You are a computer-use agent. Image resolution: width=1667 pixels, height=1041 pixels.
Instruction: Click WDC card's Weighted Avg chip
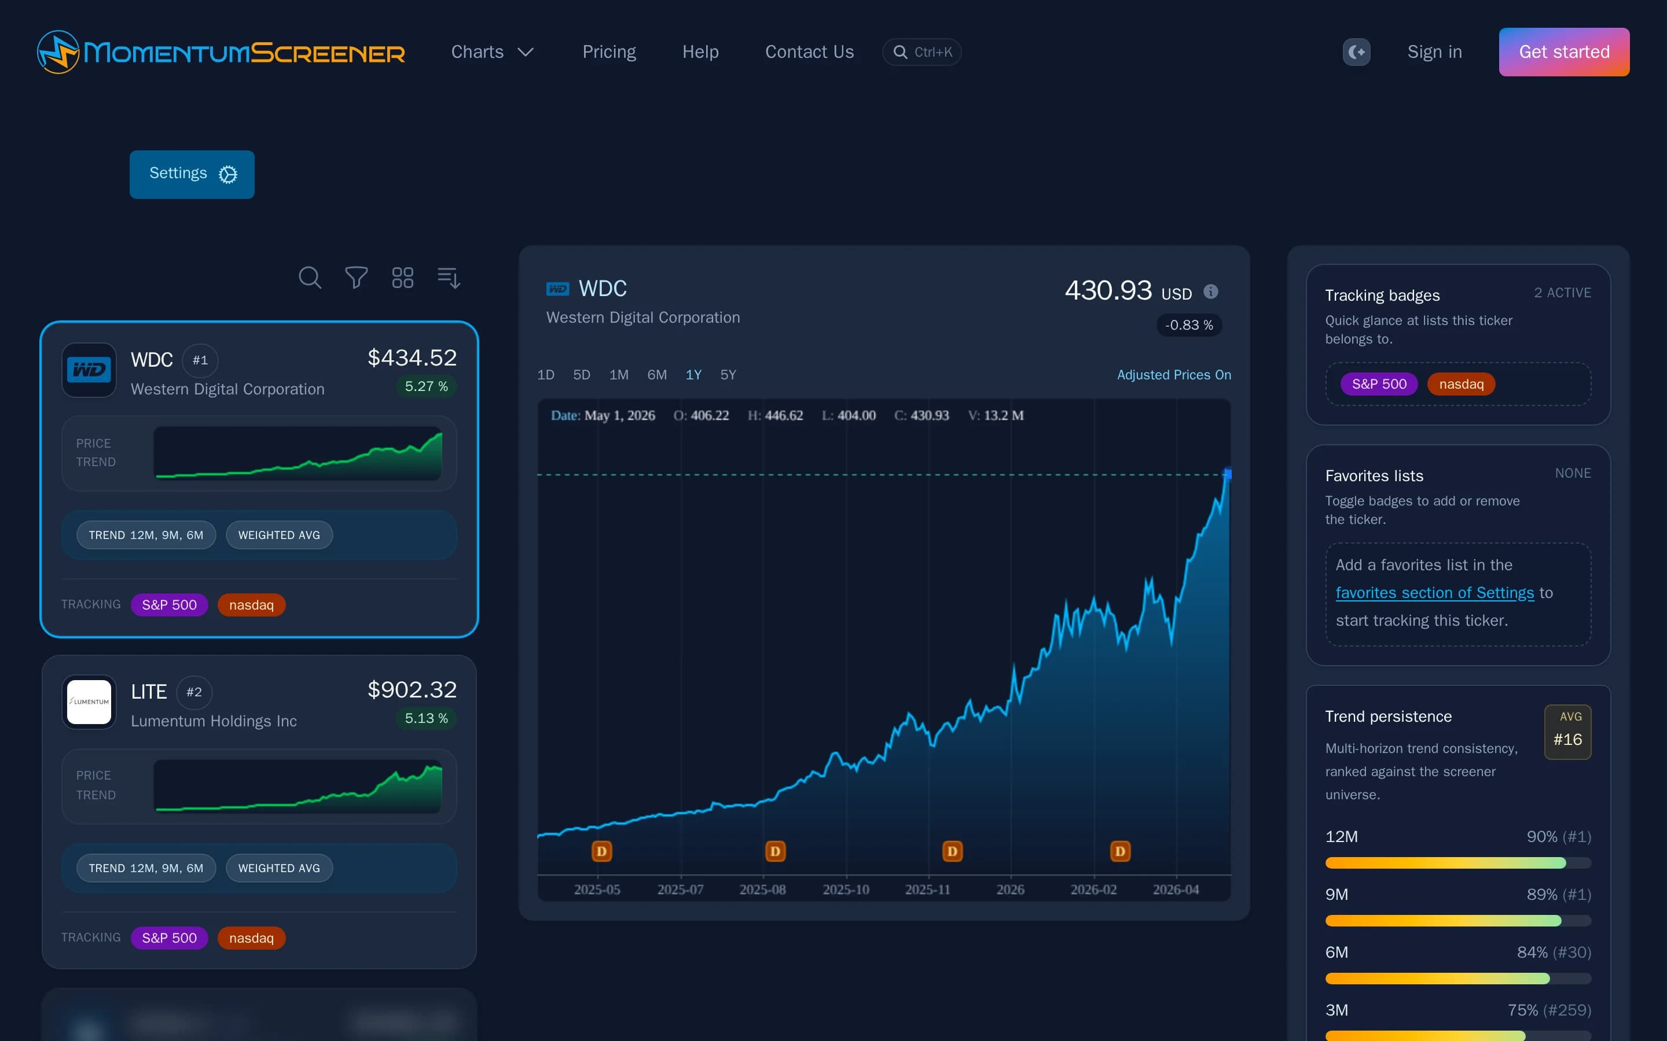coord(279,535)
